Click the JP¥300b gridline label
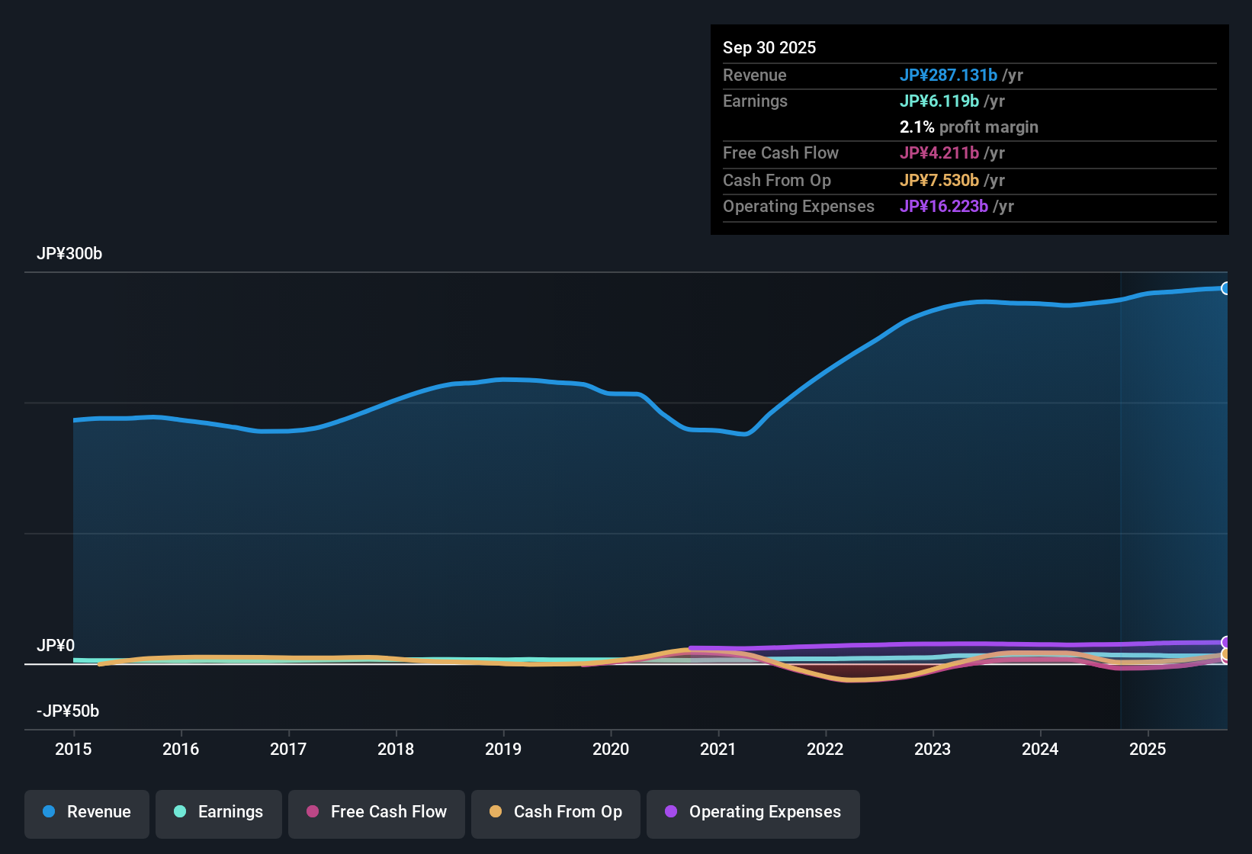1252x854 pixels. pos(69,254)
